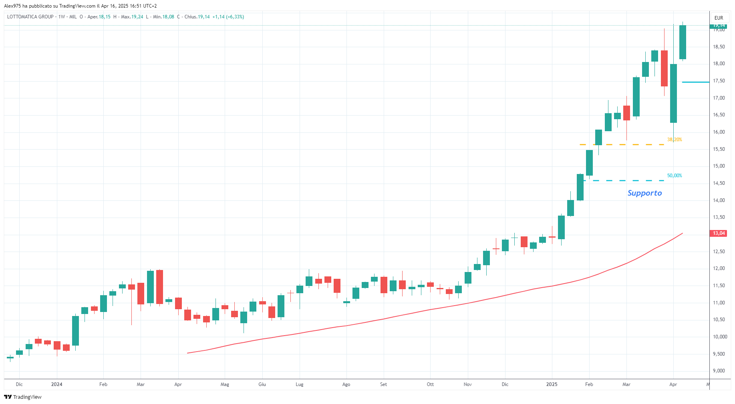Click the 12,00 price axis label
The width and height of the screenshot is (735, 404).
(719, 268)
